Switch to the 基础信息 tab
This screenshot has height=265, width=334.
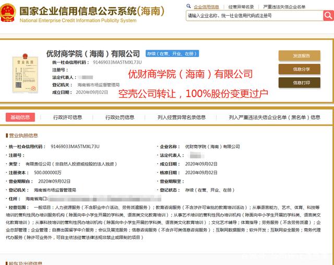coord(20,117)
